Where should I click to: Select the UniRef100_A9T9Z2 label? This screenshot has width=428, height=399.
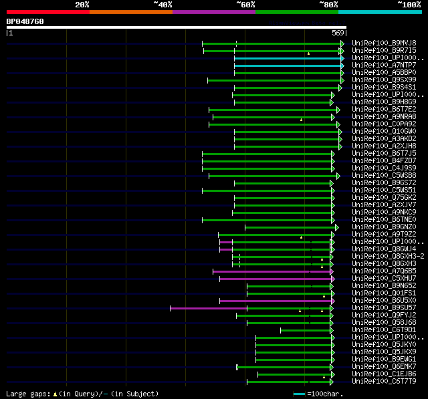(384, 235)
